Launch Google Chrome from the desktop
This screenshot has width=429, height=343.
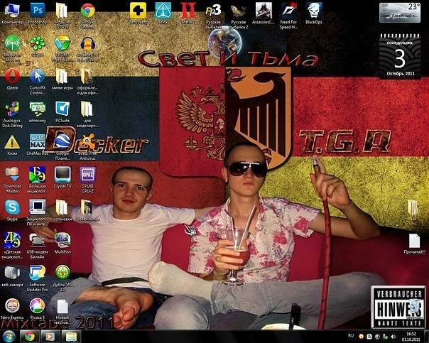point(87,11)
